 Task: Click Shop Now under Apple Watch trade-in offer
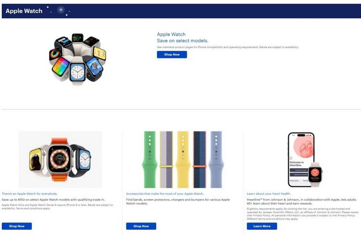click(17, 226)
